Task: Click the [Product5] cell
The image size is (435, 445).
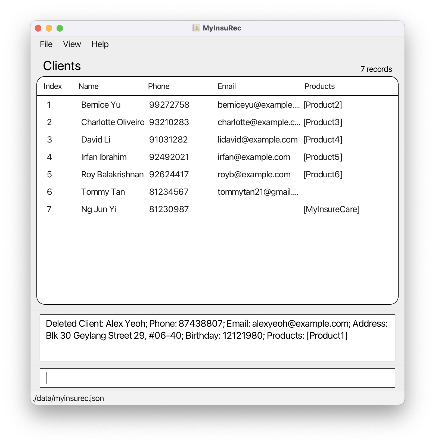Action: coord(323,157)
